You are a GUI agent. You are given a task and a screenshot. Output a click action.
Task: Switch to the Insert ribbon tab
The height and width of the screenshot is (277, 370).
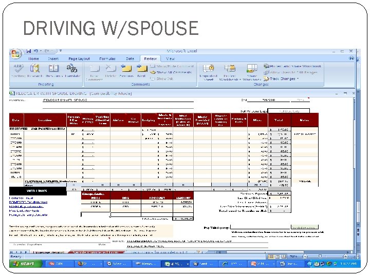point(53,58)
